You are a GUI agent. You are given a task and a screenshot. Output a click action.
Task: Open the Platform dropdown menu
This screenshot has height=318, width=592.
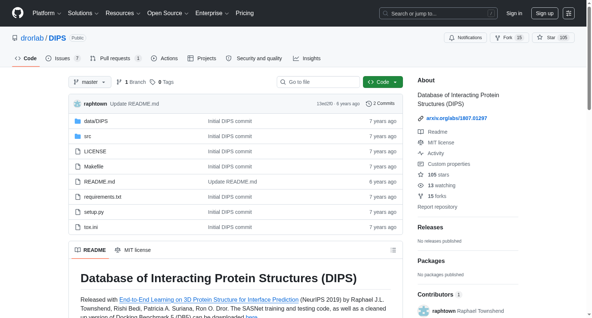(47, 13)
